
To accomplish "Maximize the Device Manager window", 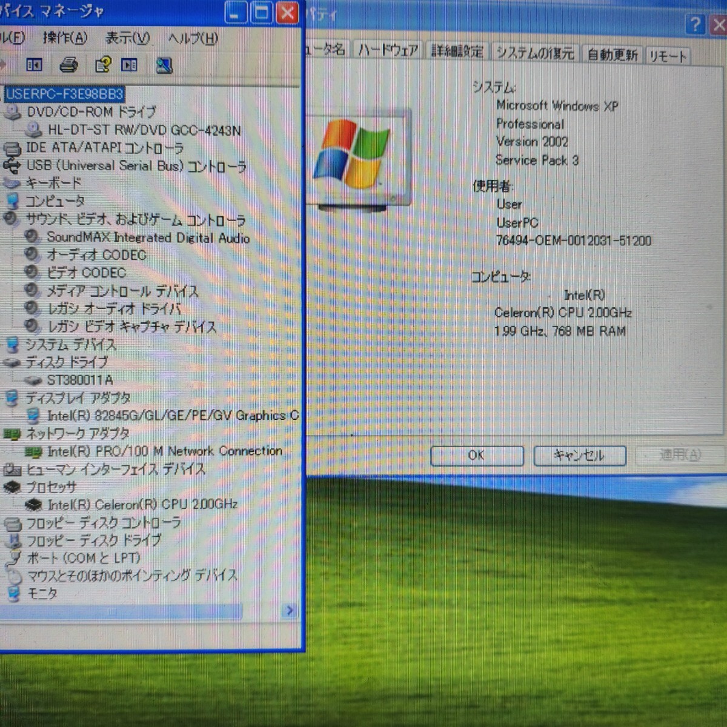I will click(x=261, y=13).
